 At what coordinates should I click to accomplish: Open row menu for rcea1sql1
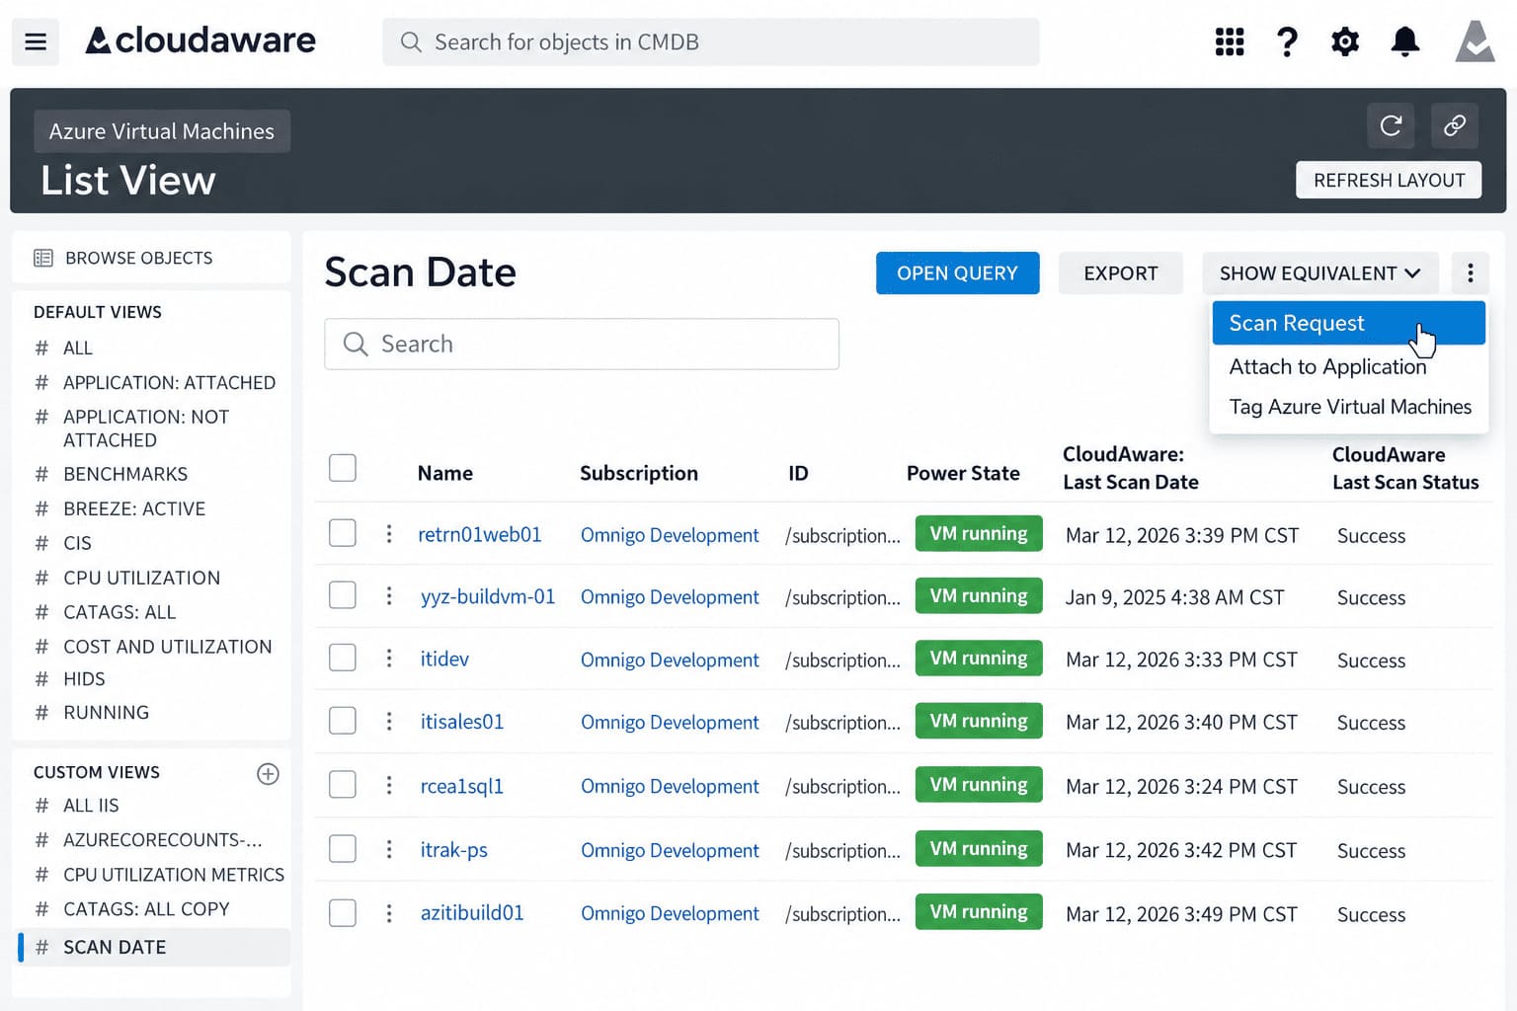click(389, 785)
